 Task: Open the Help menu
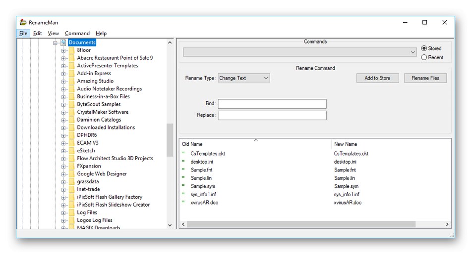tap(101, 33)
